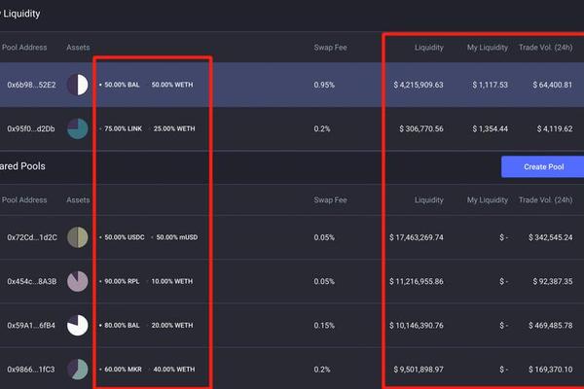Click the BAL/WETH 80/20 pool pie chart icon

click(x=78, y=325)
